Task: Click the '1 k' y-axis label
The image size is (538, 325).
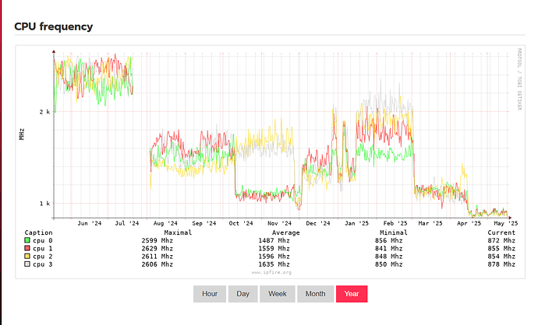Action: tap(44, 204)
